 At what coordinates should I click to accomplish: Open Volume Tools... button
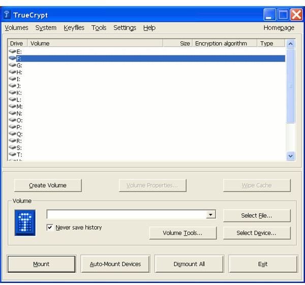(183, 233)
